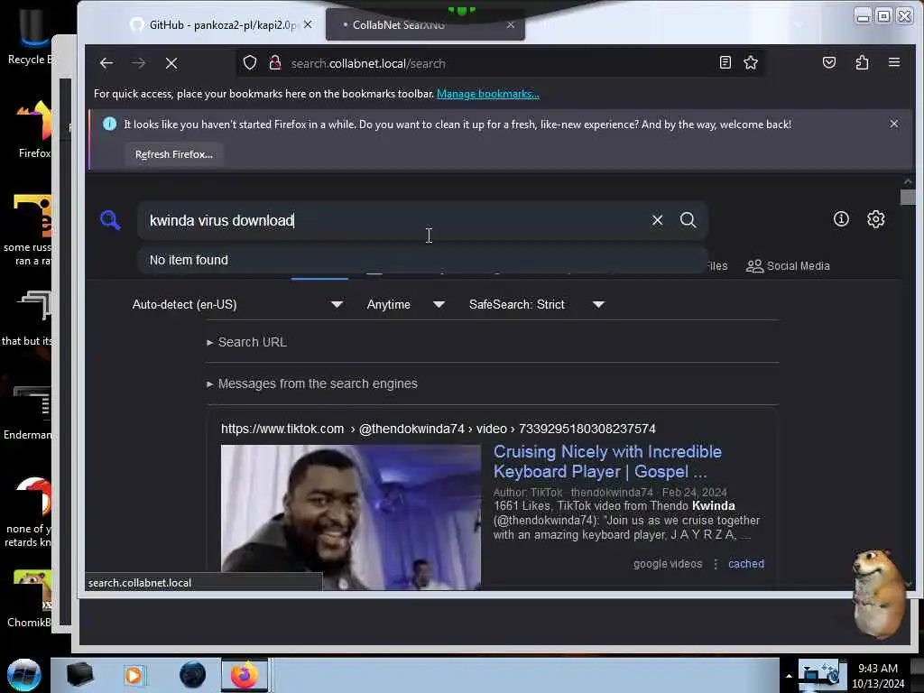Dismiss the Firefox refresh notification bar
This screenshot has width=924, height=693.
click(x=894, y=124)
